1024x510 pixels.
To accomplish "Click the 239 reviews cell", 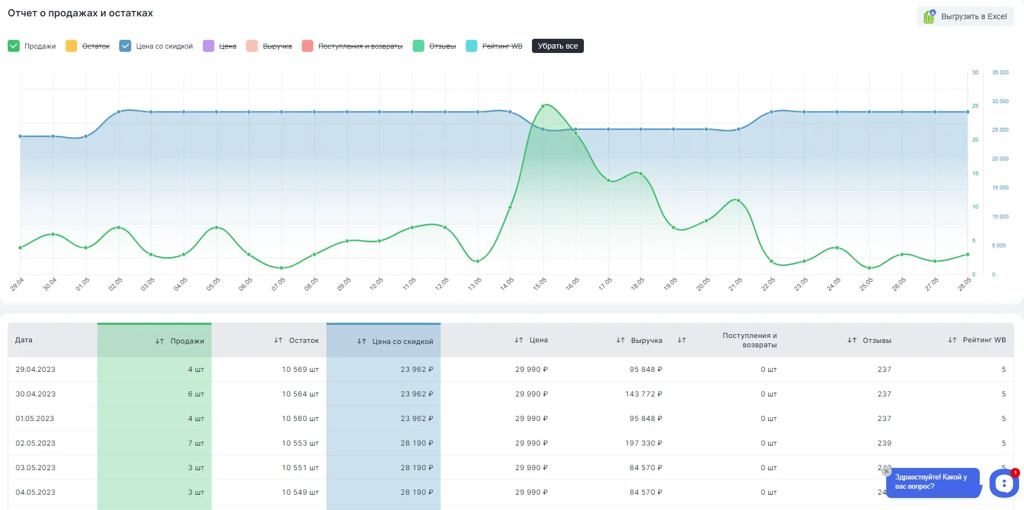I will tap(885, 443).
